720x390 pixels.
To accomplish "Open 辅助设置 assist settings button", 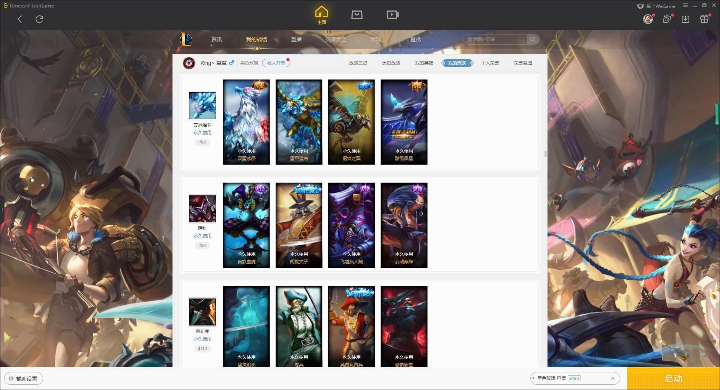I will coord(24,379).
